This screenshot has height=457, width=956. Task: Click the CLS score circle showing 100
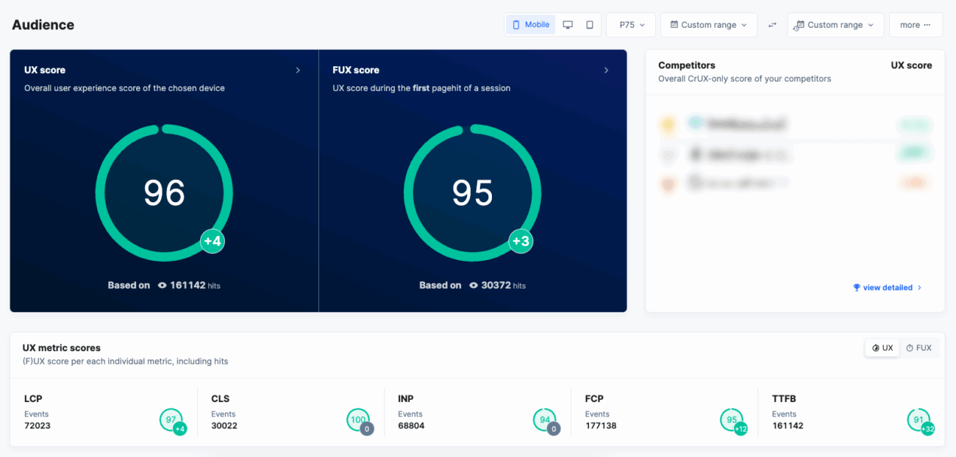tap(357, 420)
